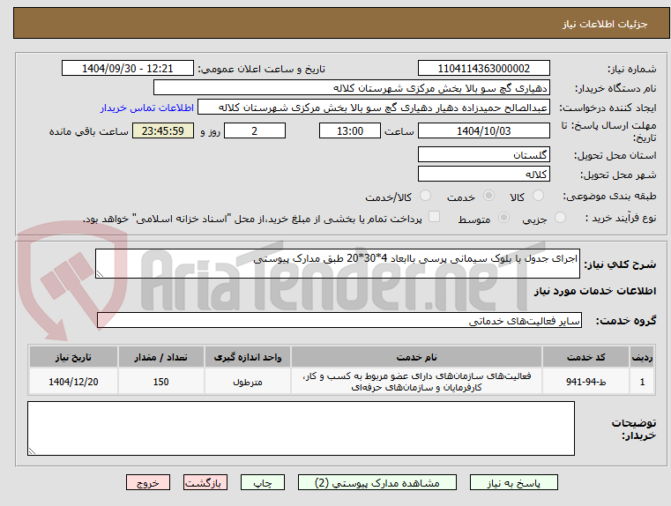Viewport: 671px width, 506px height.
Task: Click the announcement date field 1404/09/30 - 12:21
Action: tap(128, 69)
